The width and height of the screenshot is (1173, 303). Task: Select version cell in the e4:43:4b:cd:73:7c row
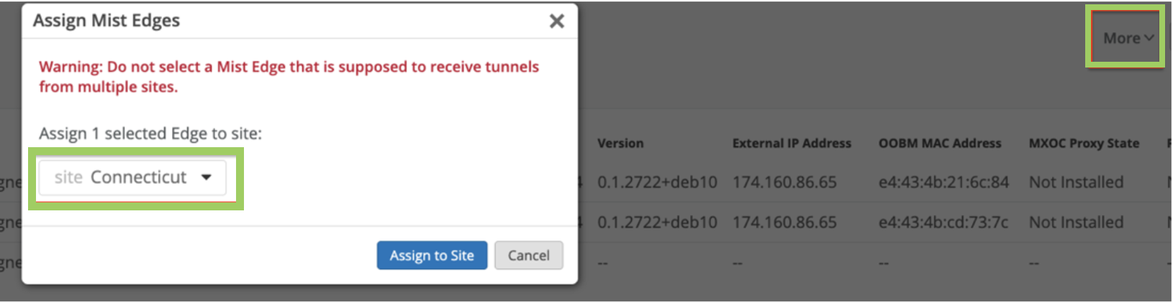coord(657,223)
